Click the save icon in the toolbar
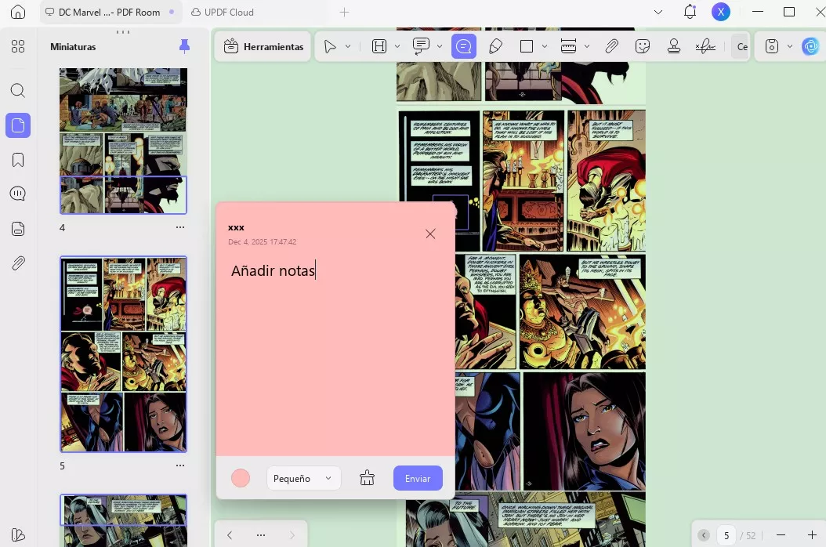 coord(772,47)
